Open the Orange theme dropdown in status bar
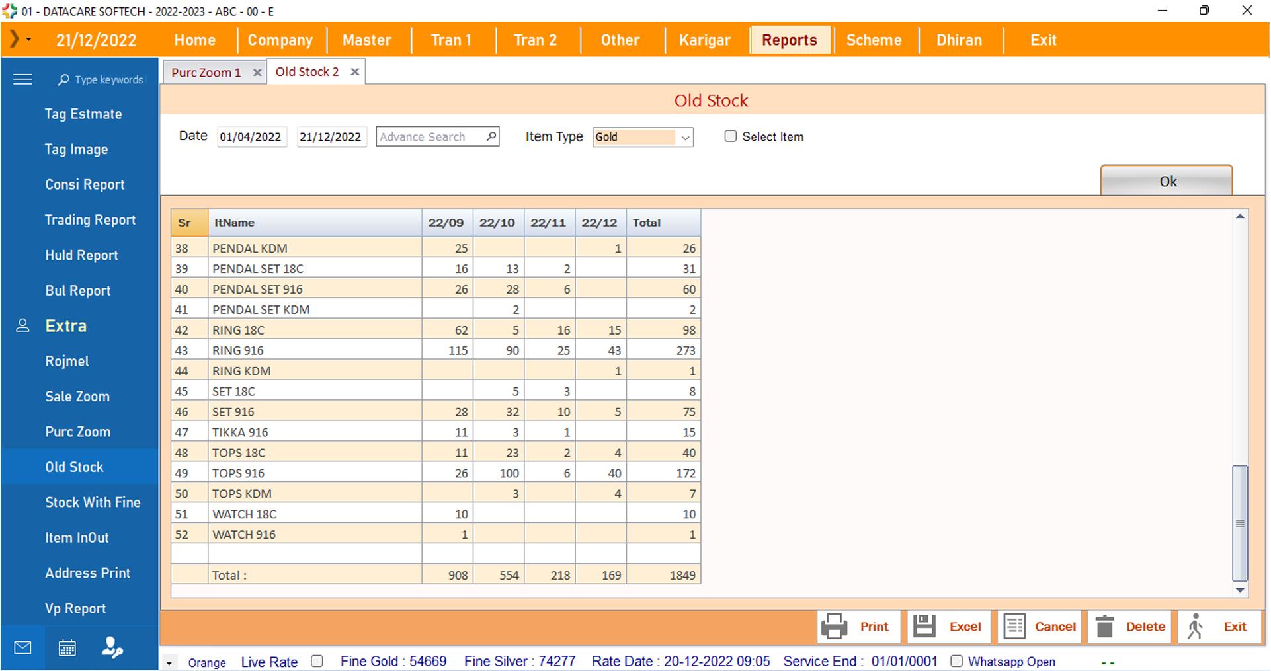 pyautogui.click(x=169, y=663)
